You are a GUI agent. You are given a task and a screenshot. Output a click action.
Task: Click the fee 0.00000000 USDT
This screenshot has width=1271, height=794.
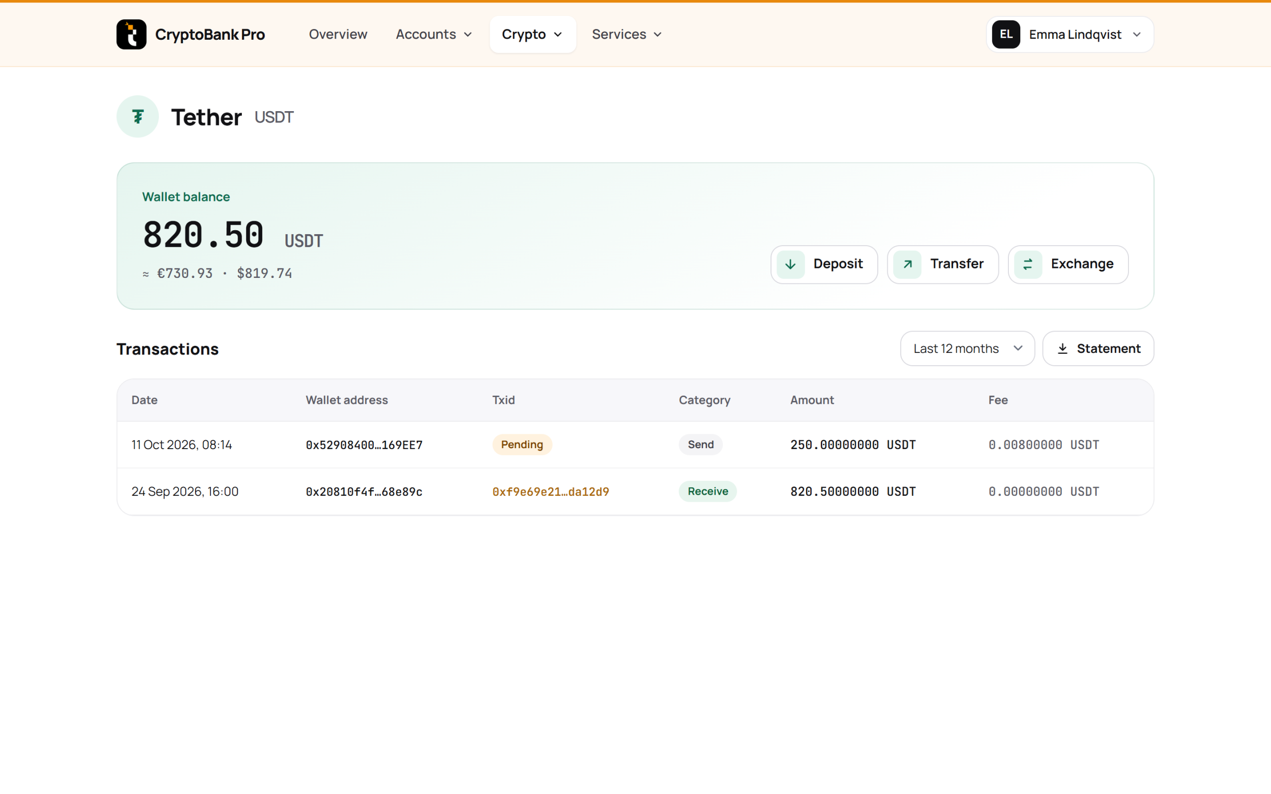click(x=1044, y=491)
